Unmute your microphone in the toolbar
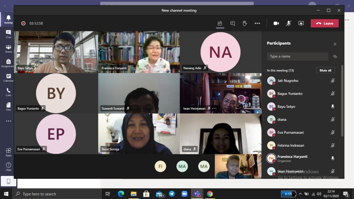 tap(288, 24)
